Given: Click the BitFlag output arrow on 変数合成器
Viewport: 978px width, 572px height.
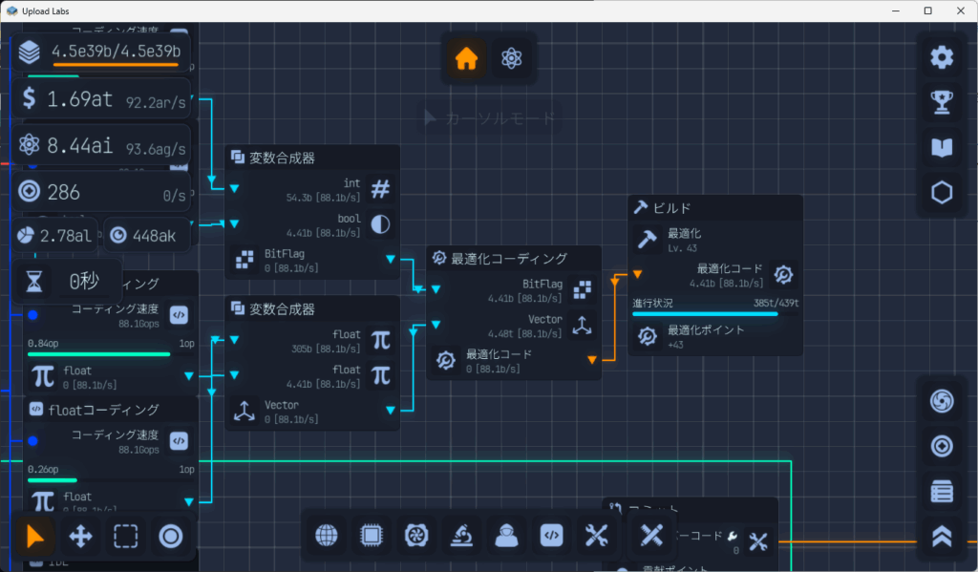Looking at the screenshot, I should click(x=390, y=260).
